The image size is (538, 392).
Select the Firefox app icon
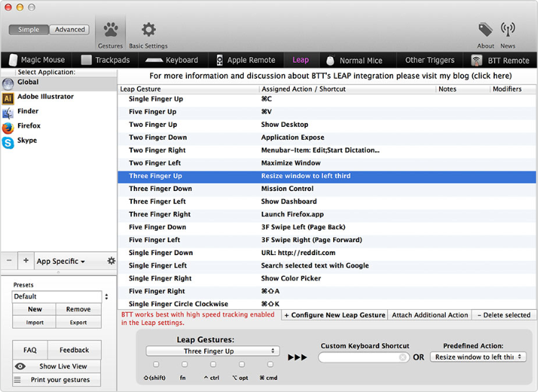pos(8,128)
